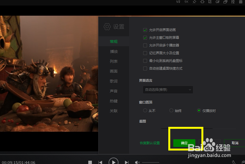Stop playback with the square button
This screenshot has height=164, width=245.
[90, 162]
